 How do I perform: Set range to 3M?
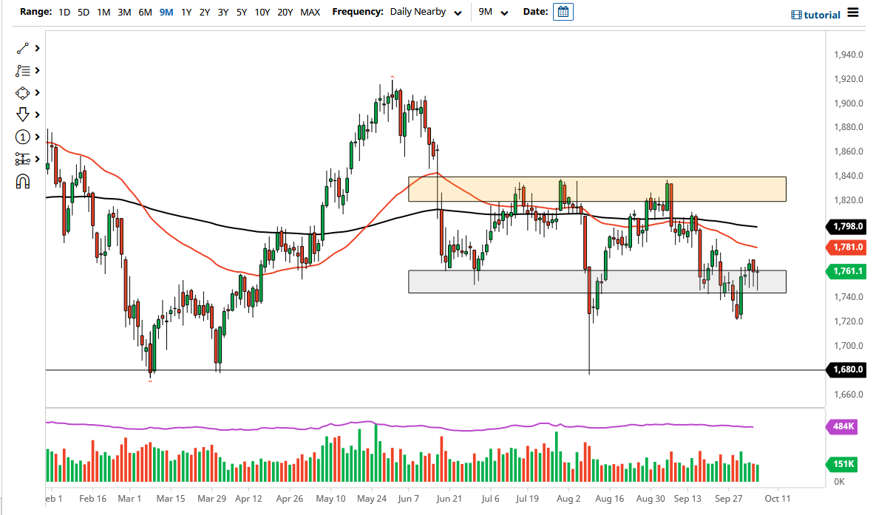click(124, 12)
